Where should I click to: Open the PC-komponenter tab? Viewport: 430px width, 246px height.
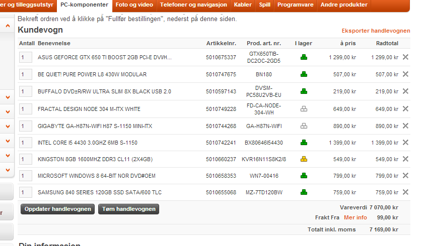coord(84,5)
